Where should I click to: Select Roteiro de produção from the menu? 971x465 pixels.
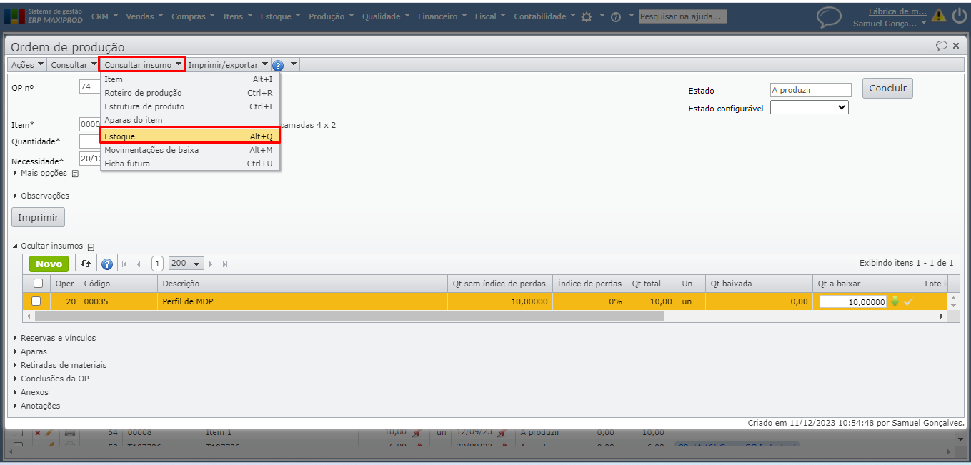[190, 93]
